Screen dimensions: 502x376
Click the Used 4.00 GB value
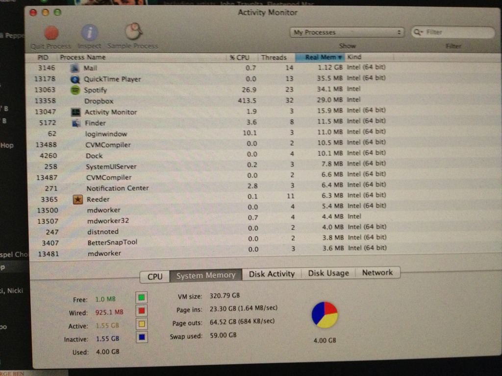[107, 352]
